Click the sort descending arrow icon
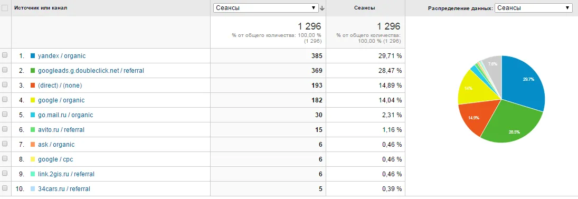Screen dimensions: 578x199 322,8
